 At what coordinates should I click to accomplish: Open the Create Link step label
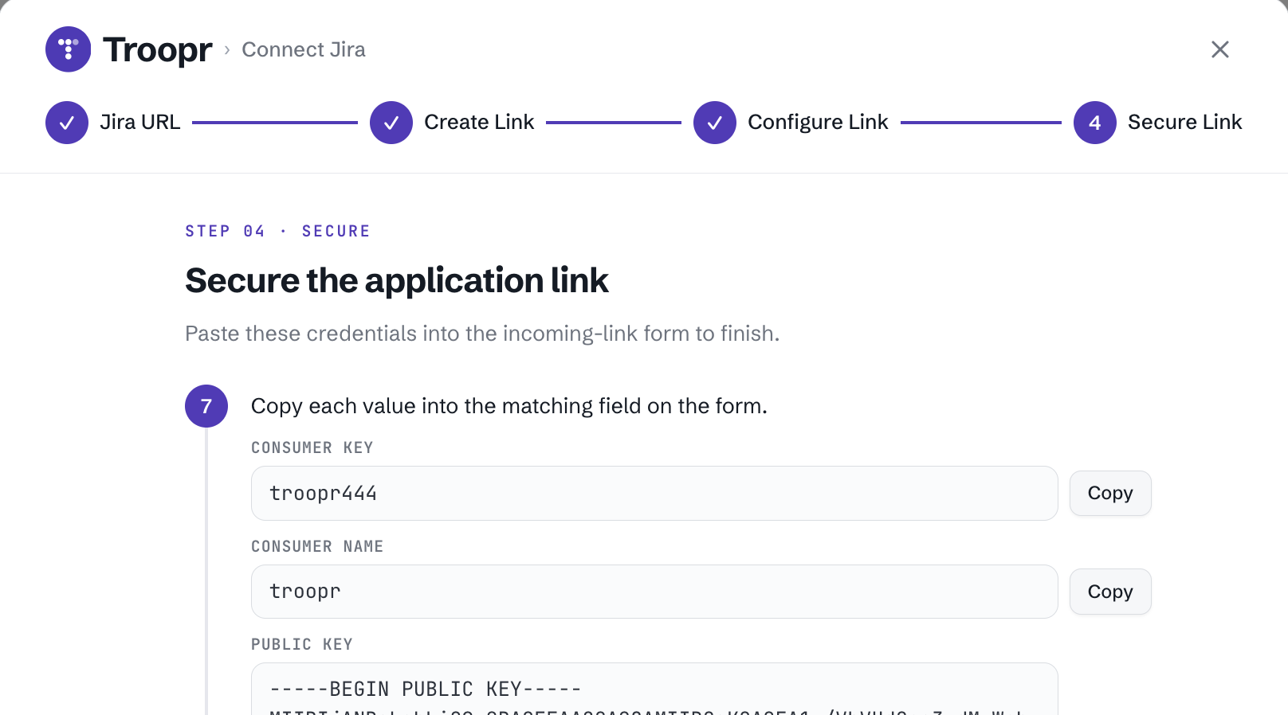[479, 122]
